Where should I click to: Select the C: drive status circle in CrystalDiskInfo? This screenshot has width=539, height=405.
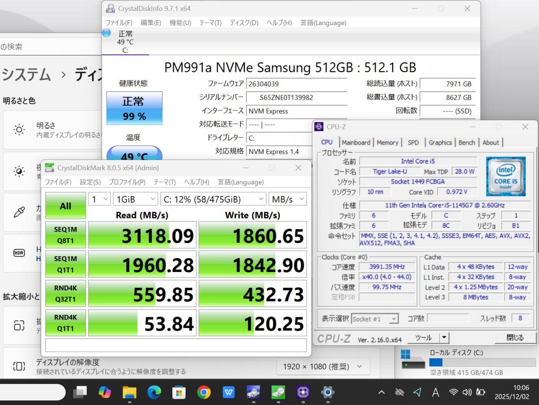point(106,33)
